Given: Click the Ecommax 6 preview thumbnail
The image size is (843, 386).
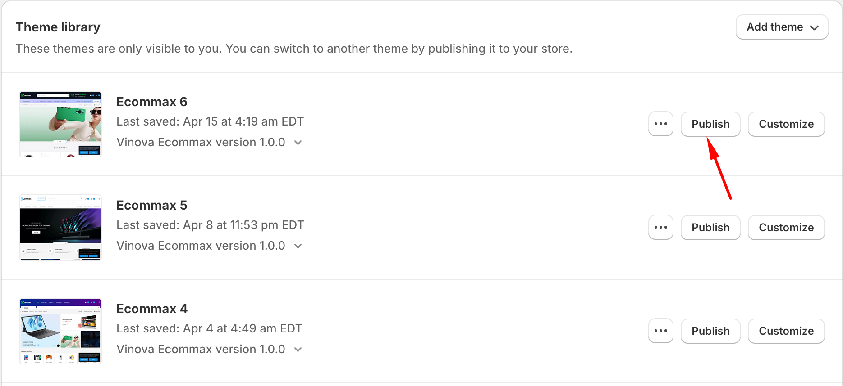Looking at the screenshot, I should tap(60, 124).
